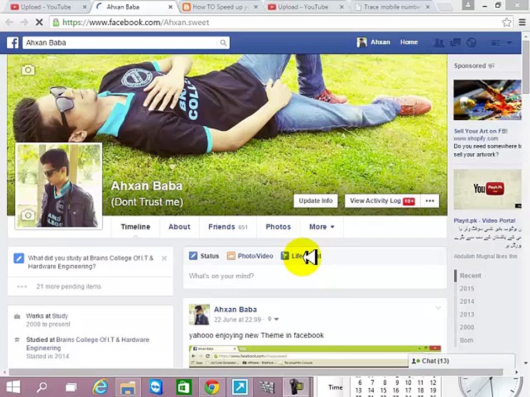Open post options chevron on Ahxan Baba post
The height and width of the screenshot is (397, 530).
[x=438, y=308]
